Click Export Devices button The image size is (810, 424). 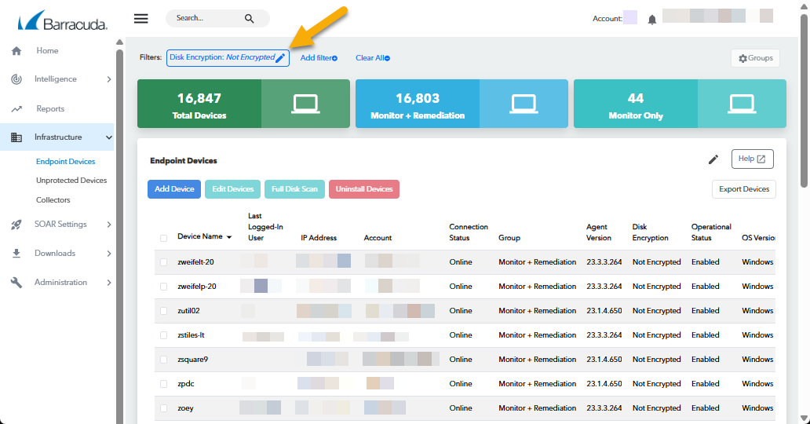(743, 189)
